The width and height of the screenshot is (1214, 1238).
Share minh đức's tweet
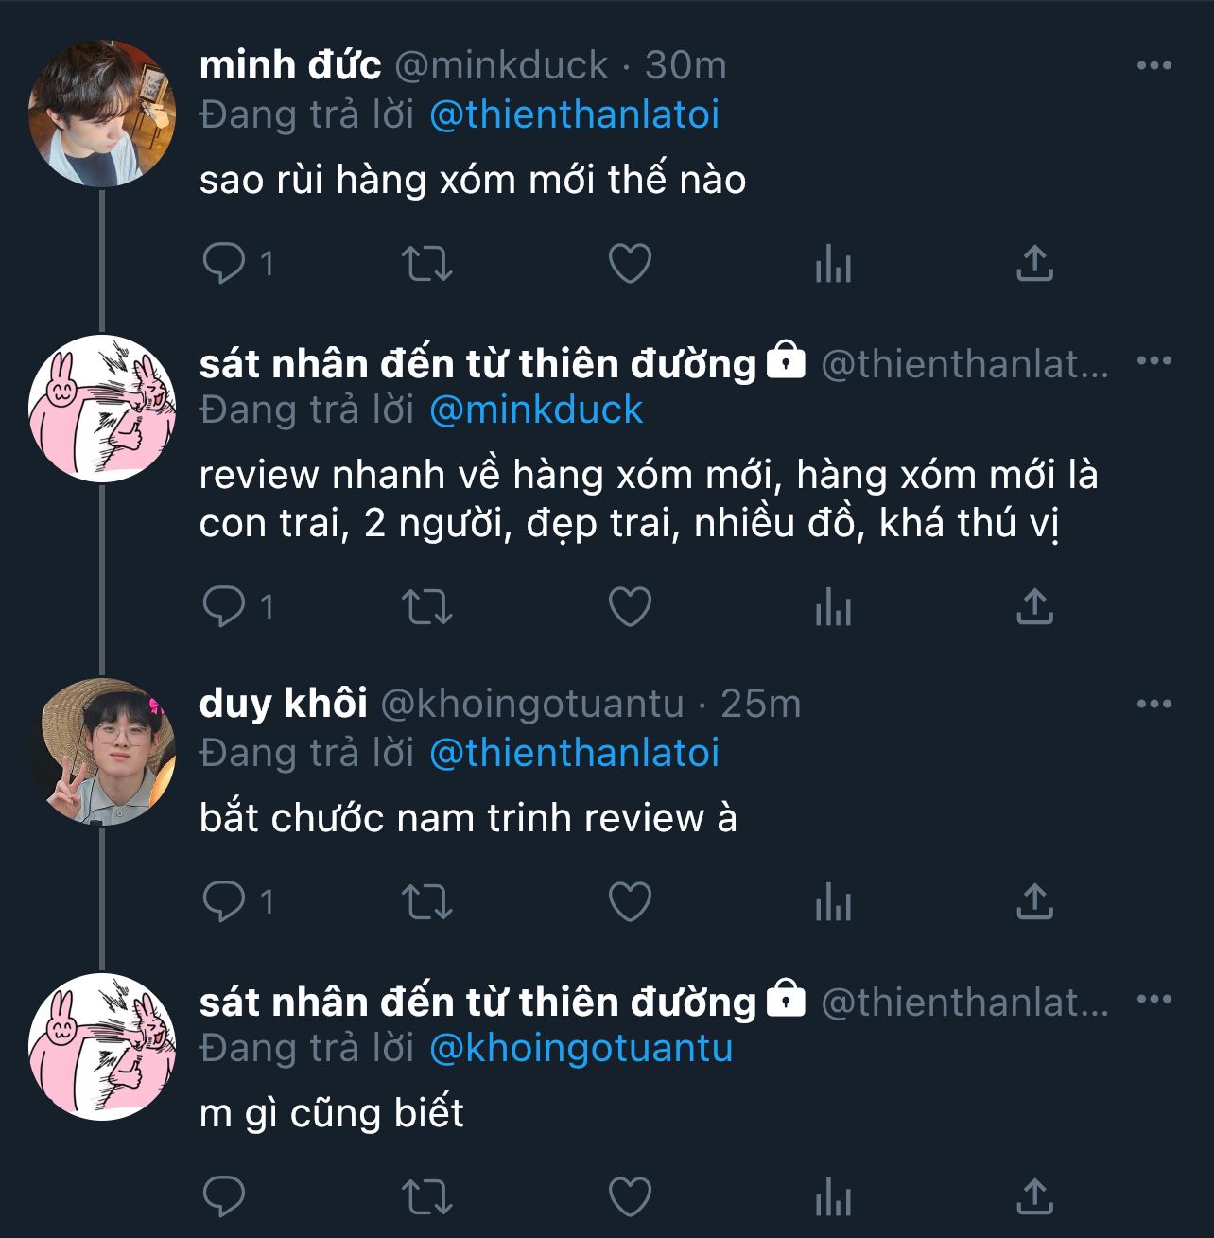coord(1034,264)
